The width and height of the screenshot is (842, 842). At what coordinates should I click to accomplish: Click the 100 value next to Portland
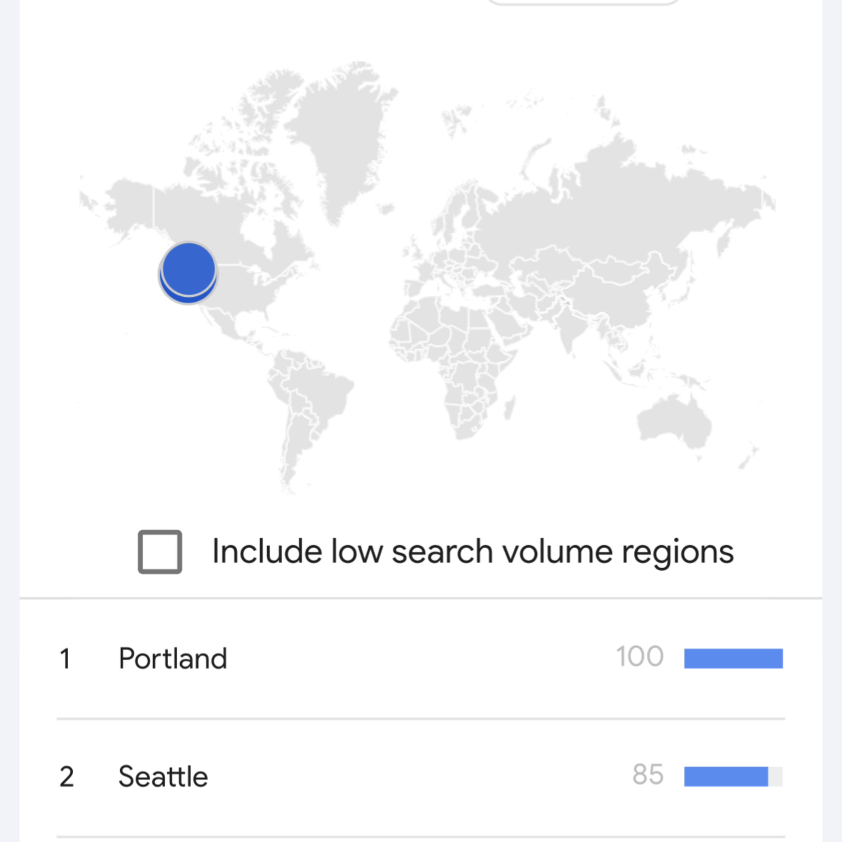click(640, 656)
